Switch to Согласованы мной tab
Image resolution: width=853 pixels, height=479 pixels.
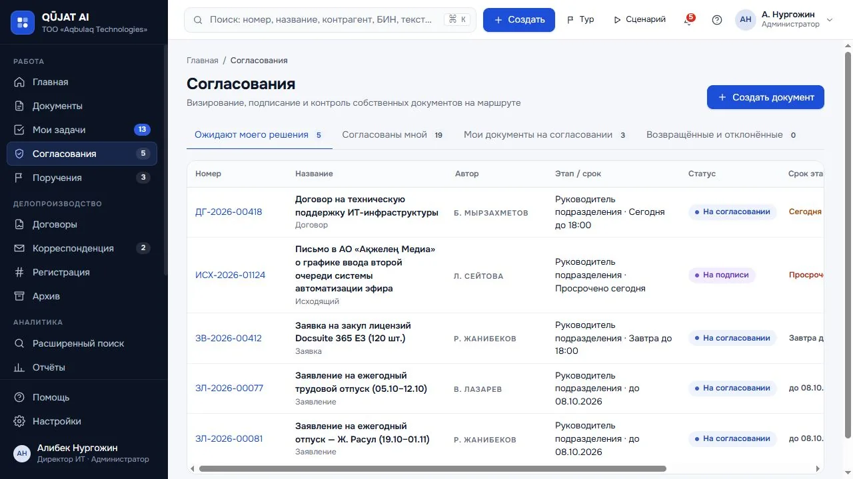point(393,135)
